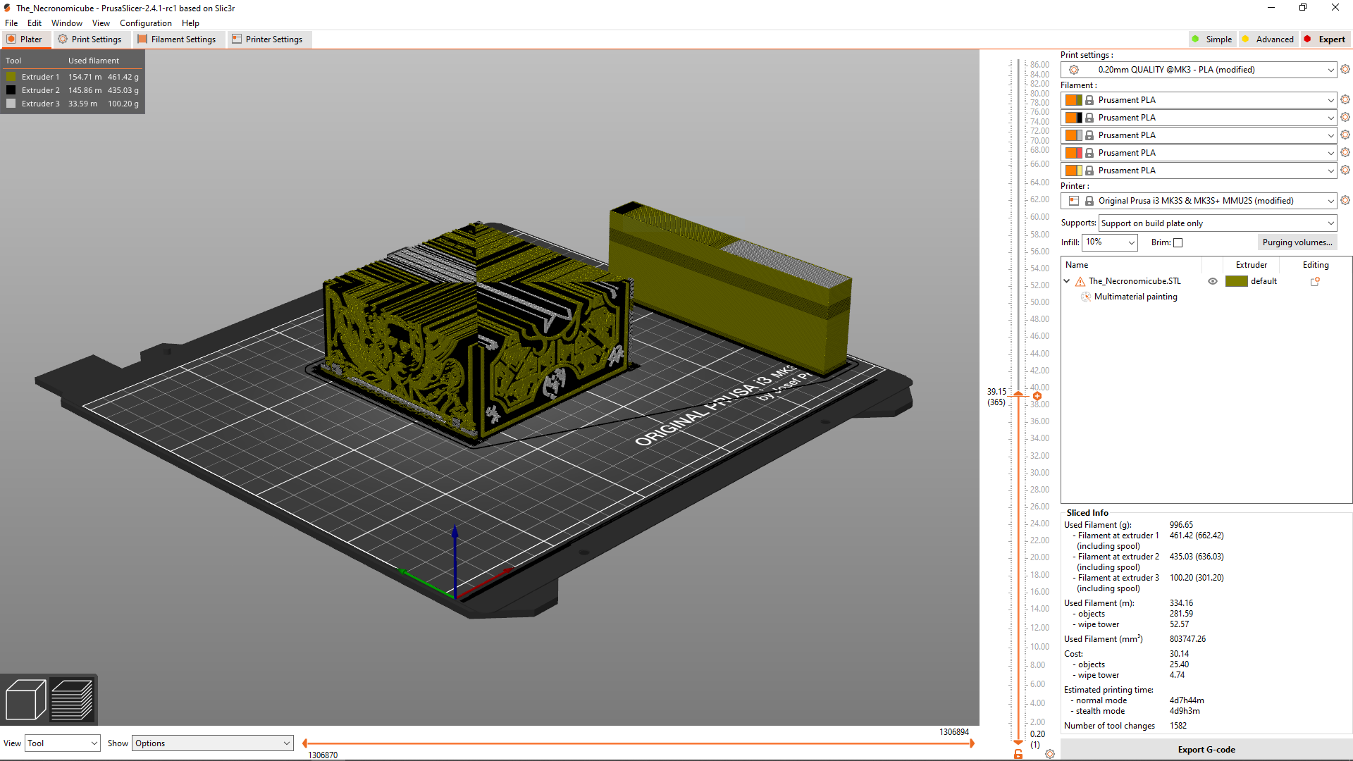
Task: Select Simple mode
Action: coord(1212,39)
